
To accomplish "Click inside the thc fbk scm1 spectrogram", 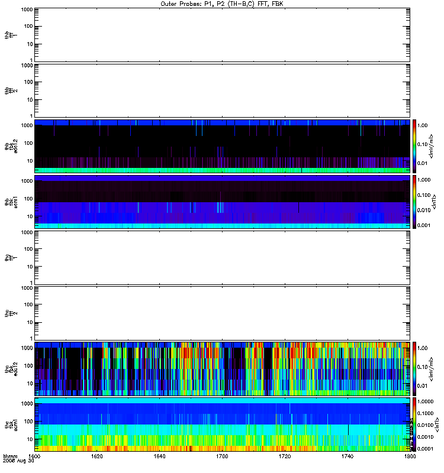I will 222,425.
